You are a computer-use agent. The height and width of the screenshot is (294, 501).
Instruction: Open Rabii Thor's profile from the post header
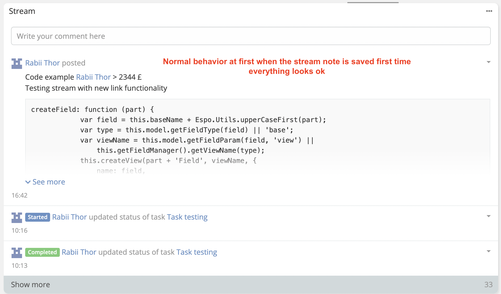click(x=43, y=63)
